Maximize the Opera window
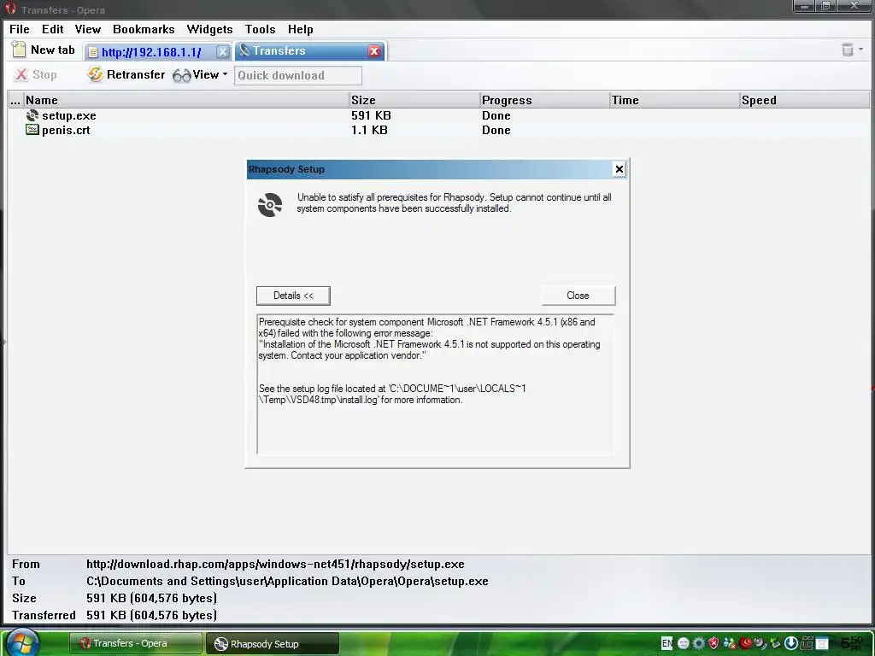The height and width of the screenshot is (656, 875). 826,6
